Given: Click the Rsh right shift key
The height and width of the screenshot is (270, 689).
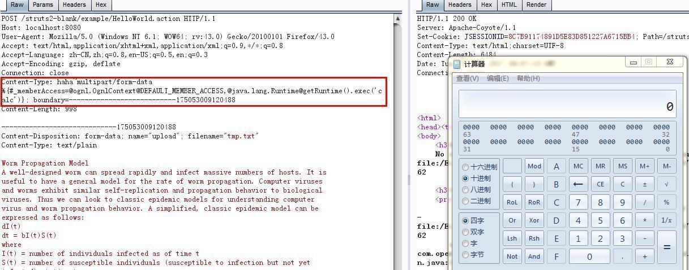Looking at the screenshot, I should coord(534,238).
